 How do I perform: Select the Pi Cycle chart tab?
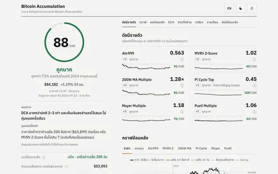[201, 148]
